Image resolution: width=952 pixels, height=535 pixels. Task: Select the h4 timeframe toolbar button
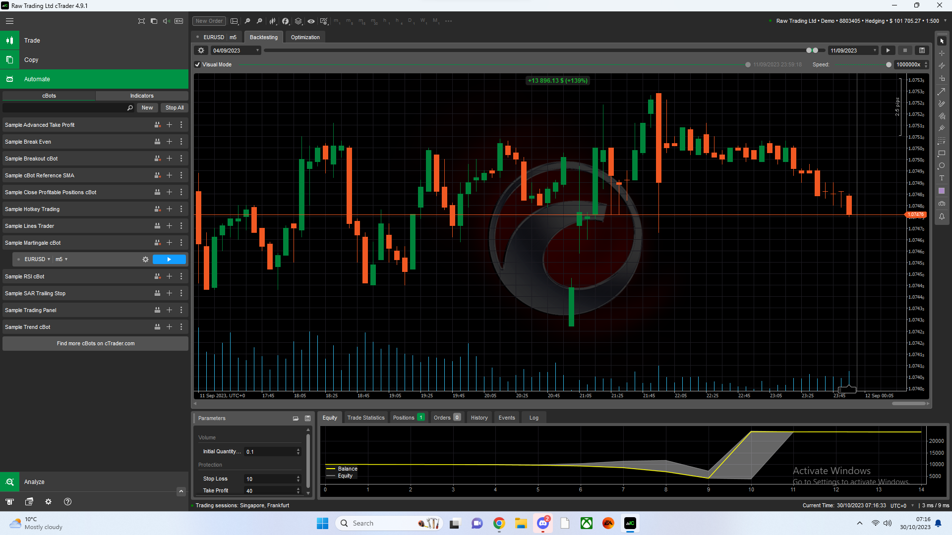point(398,21)
